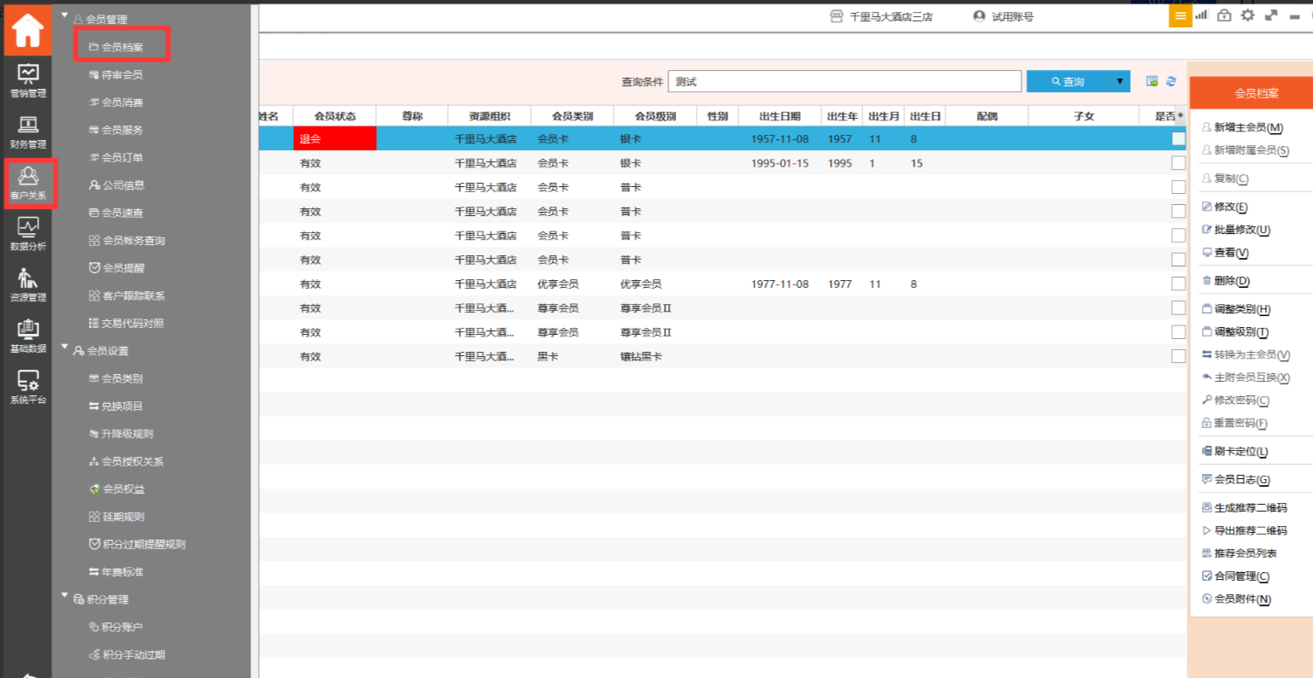Select 待审会员 in the navigation menu
This screenshot has height=678, width=1313.
pyautogui.click(x=121, y=75)
